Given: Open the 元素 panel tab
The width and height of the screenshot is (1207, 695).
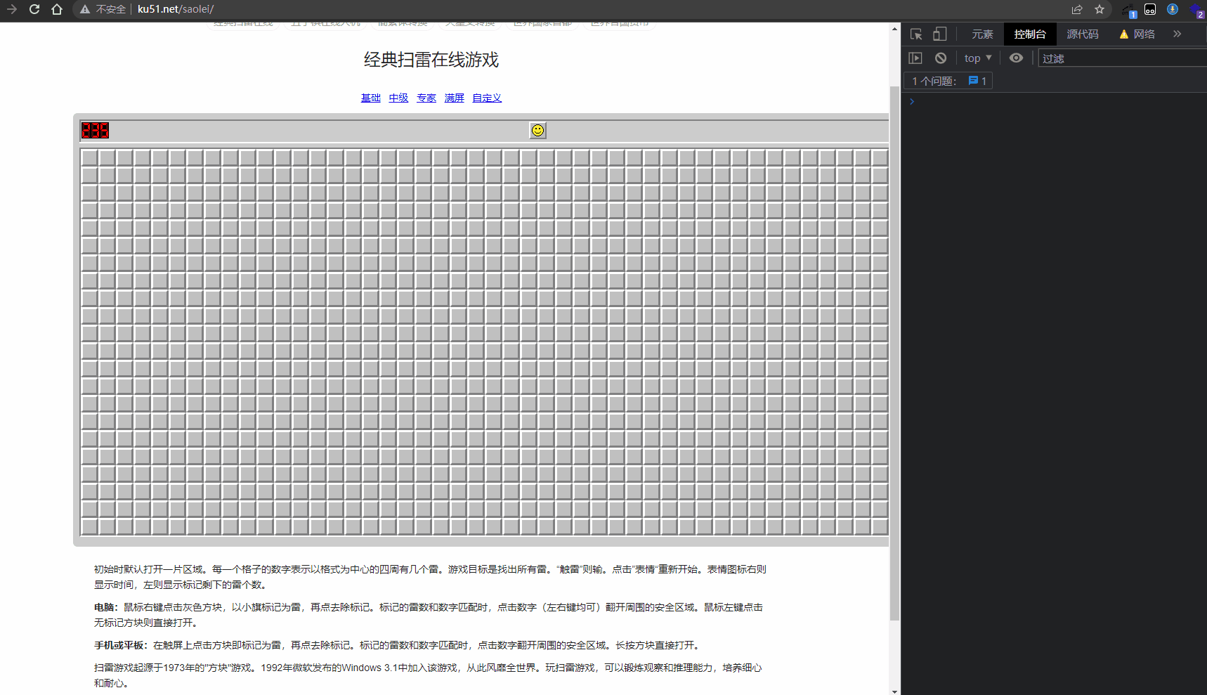Looking at the screenshot, I should pos(982,34).
